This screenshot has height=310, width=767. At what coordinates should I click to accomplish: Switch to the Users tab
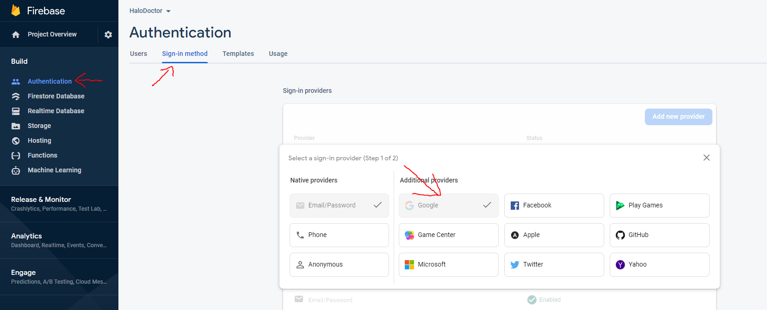pos(138,54)
